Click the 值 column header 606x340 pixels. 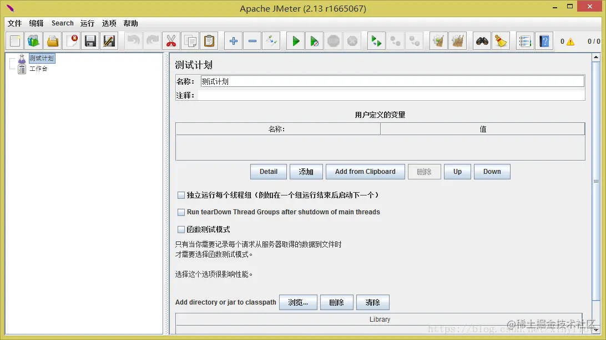[x=483, y=129]
